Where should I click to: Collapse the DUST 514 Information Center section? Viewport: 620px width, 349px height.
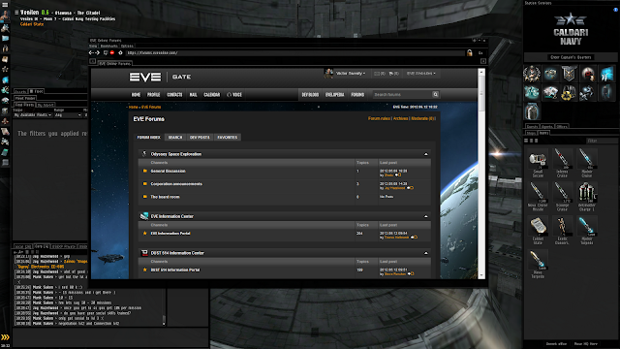(x=426, y=253)
